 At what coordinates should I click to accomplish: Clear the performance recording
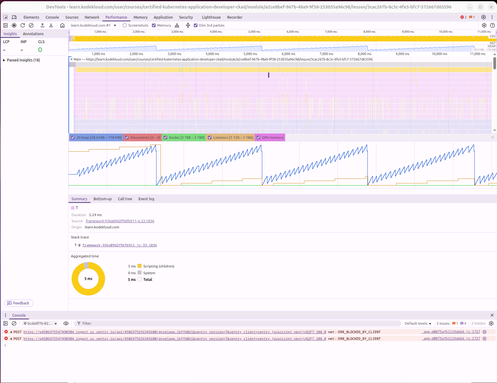(x=31, y=25)
